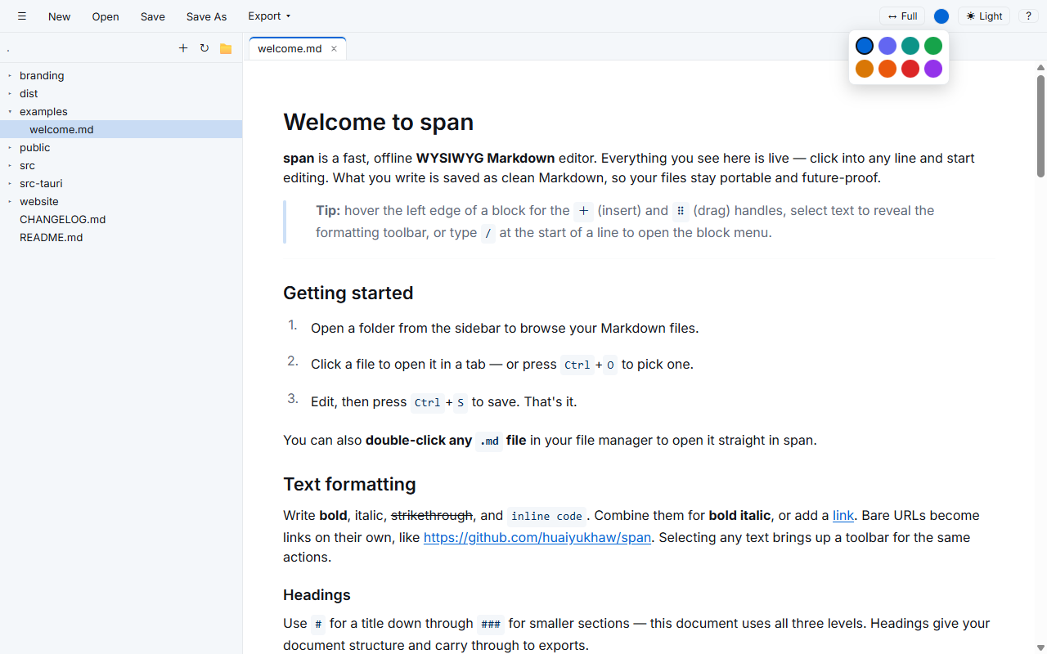Open the github.com/huaiyukhaw/span link
The height and width of the screenshot is (654, 1047).
coord(537,537)
